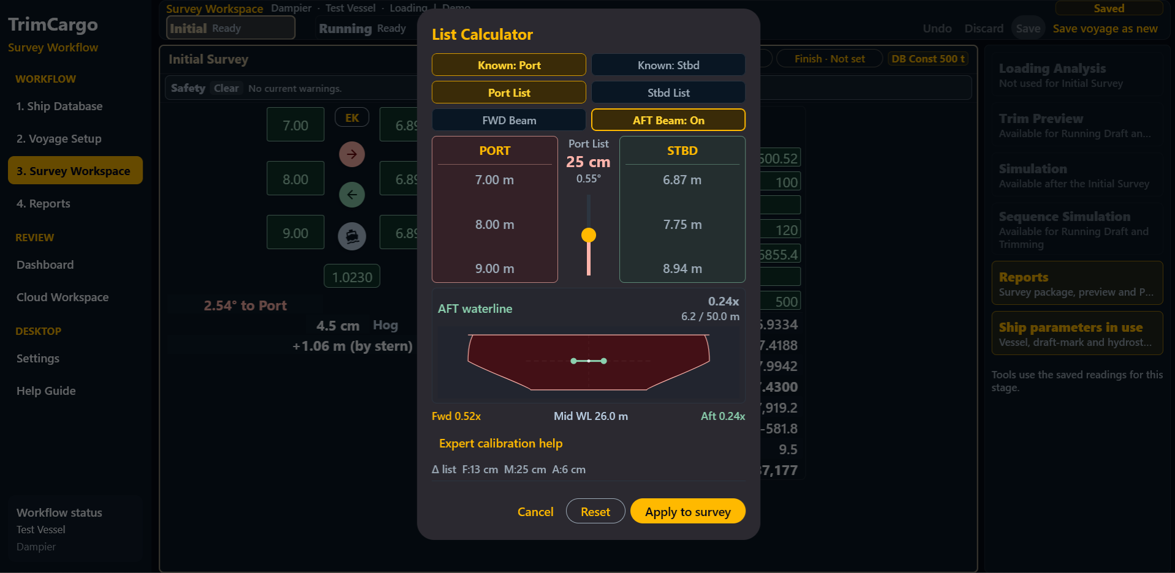1175x573 pixels.
Task: Toggle the EK button
Action: click(352, 118)
